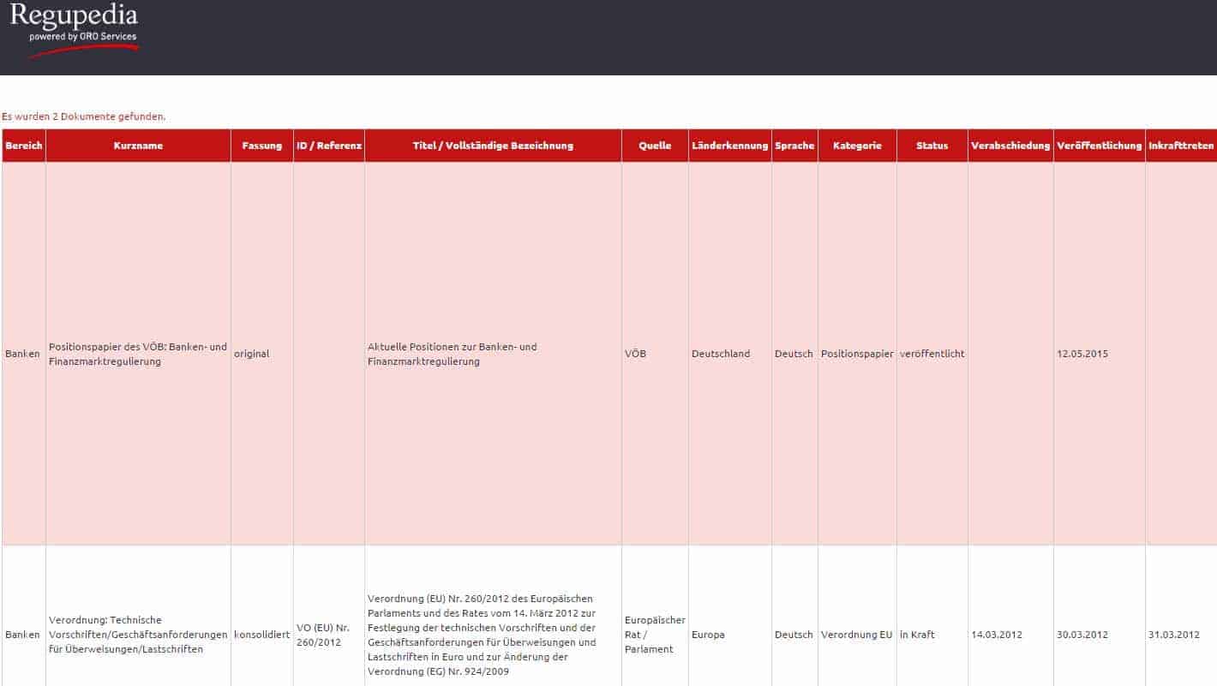The height and width of the screenshot is (686, 1217).
Task: Click the date 30.03.2012
Action: (x=1082, y=635)
